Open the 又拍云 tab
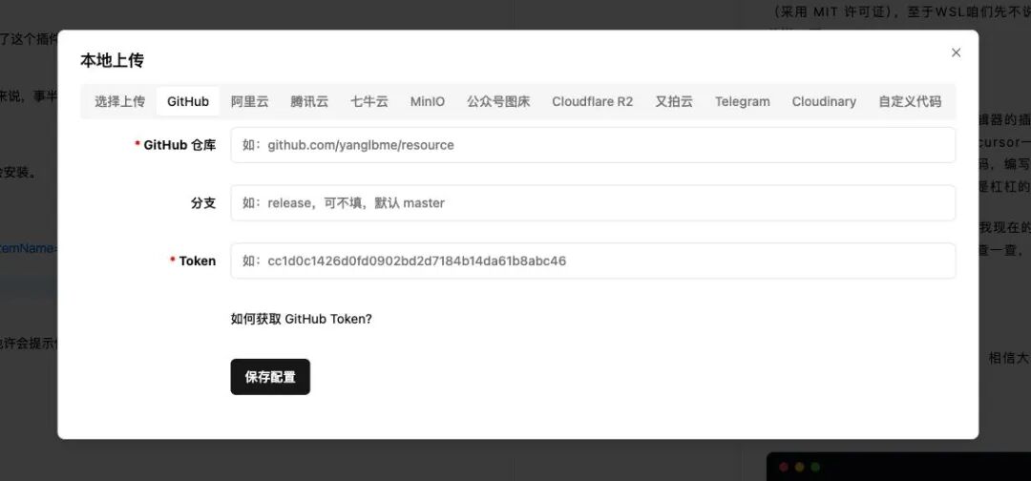The width and height of the screenshot is (1031, 481). coord(674,101)
